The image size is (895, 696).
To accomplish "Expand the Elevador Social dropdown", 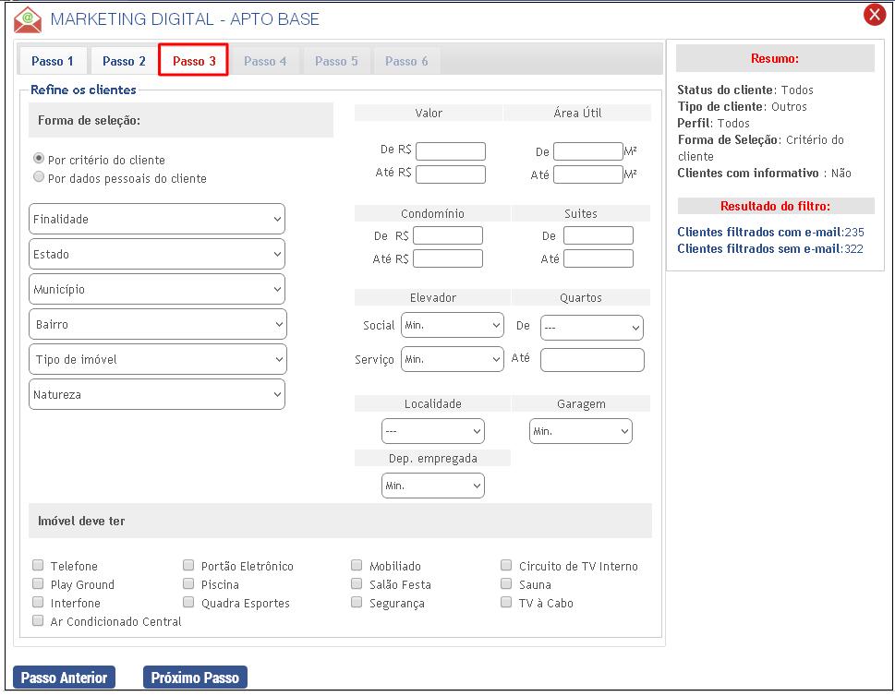I will (x=453, y=326).
